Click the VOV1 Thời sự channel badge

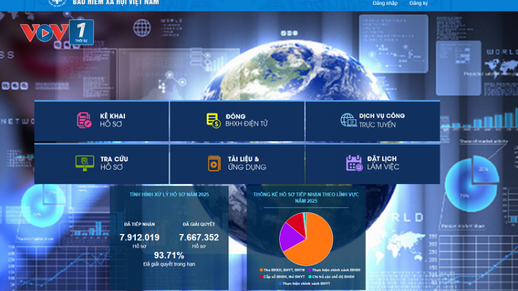[x=81, y=32]
